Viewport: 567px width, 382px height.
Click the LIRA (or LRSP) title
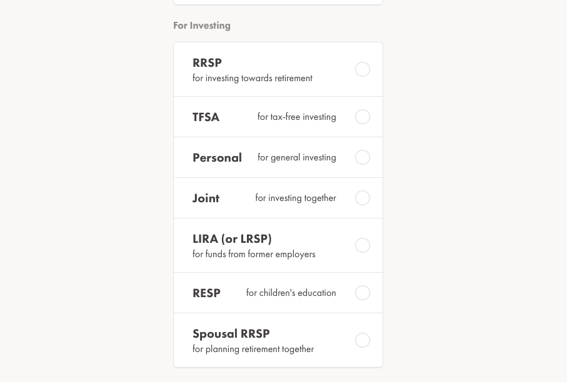point(232,239)
